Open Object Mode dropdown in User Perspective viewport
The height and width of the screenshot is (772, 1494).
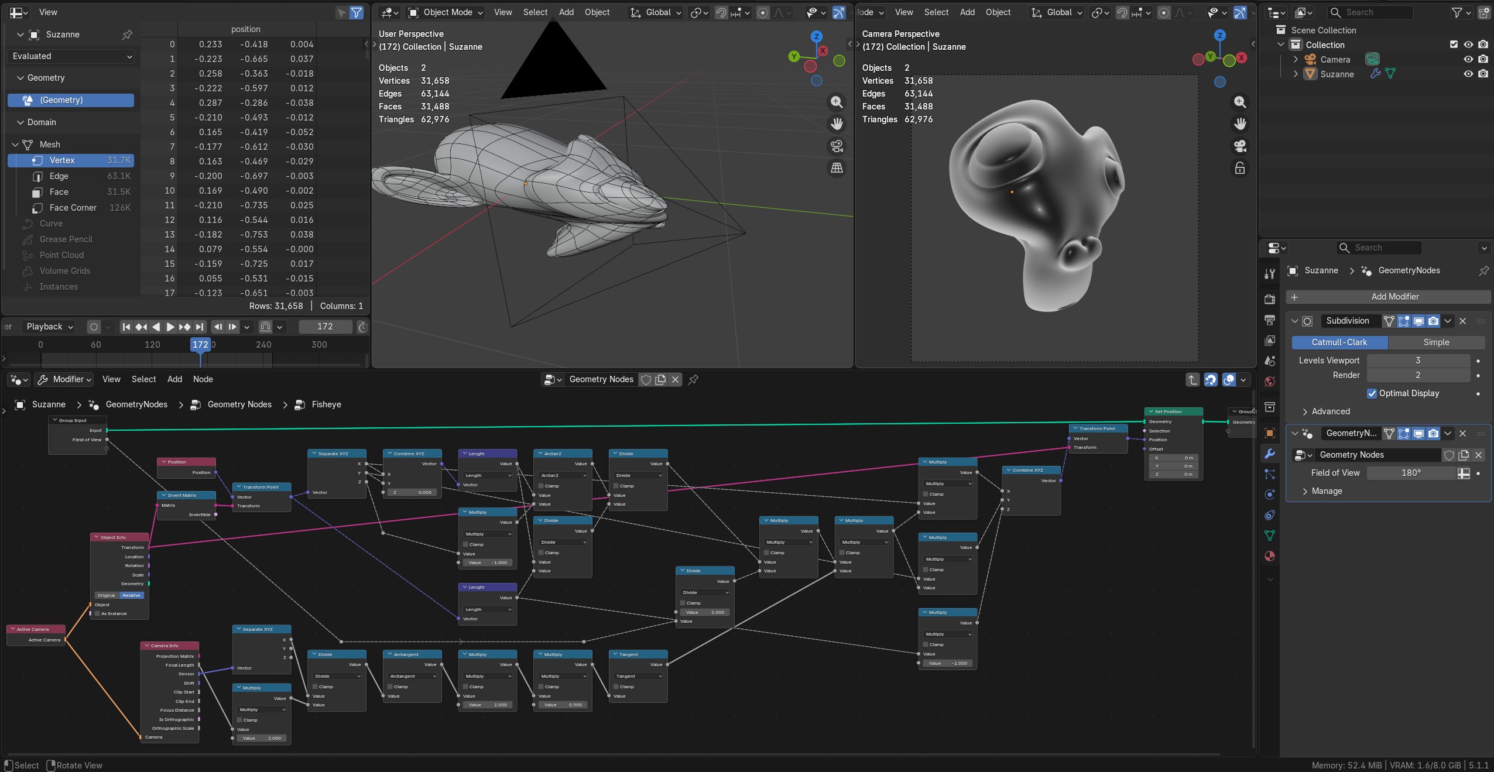click(446, 12)
